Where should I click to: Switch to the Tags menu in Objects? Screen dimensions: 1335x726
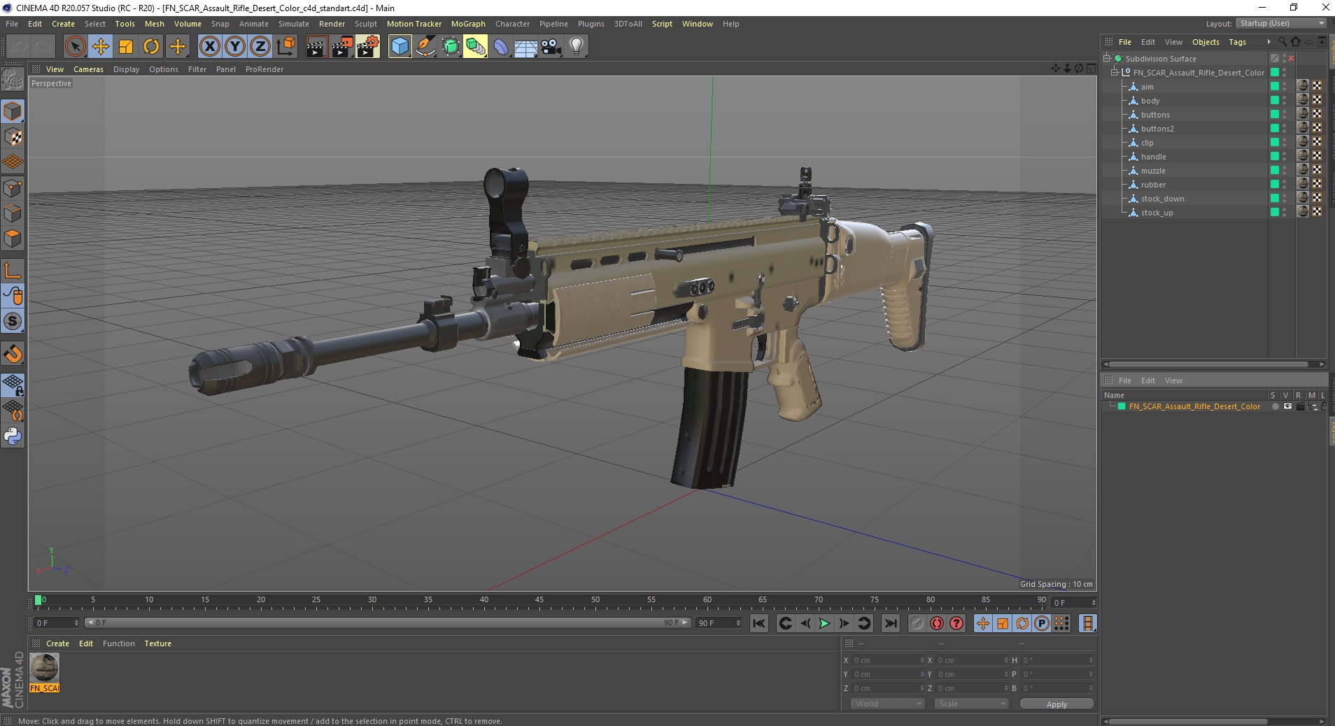click(1237, 42)
